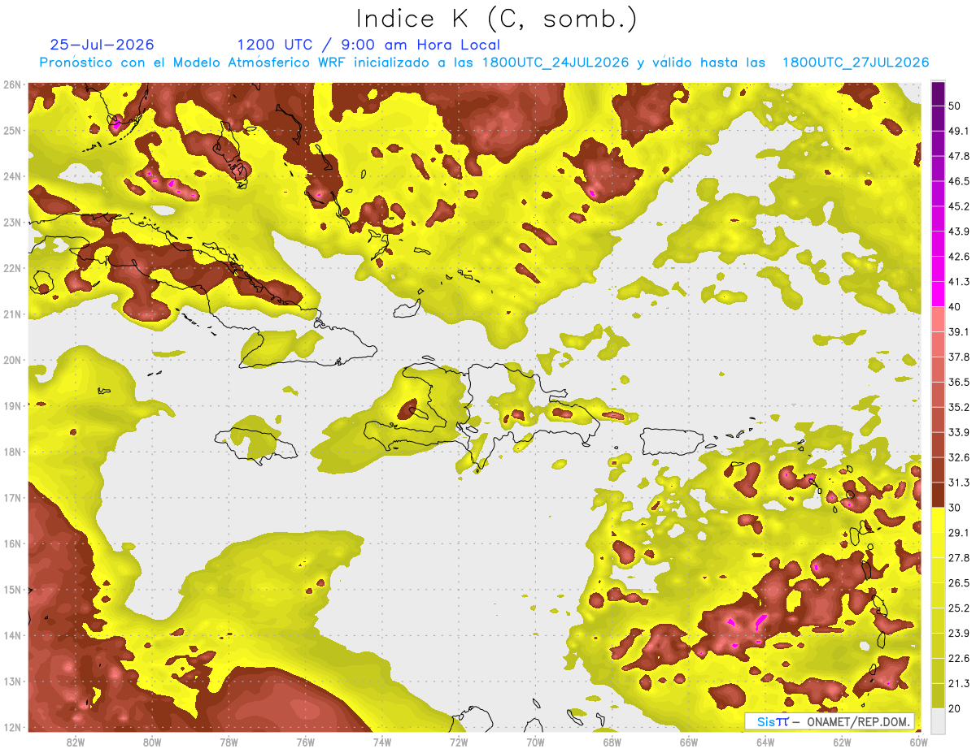The height and width of the screenshot is (753, 976).
Task: Click the "Indice K (C, somb.)" title
Action: tap(497, 19)
